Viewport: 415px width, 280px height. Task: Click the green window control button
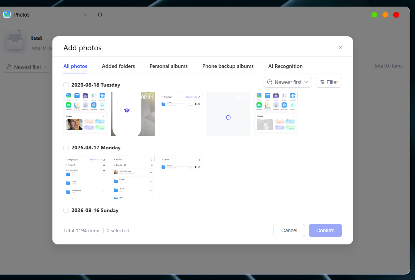coord(374,15)
